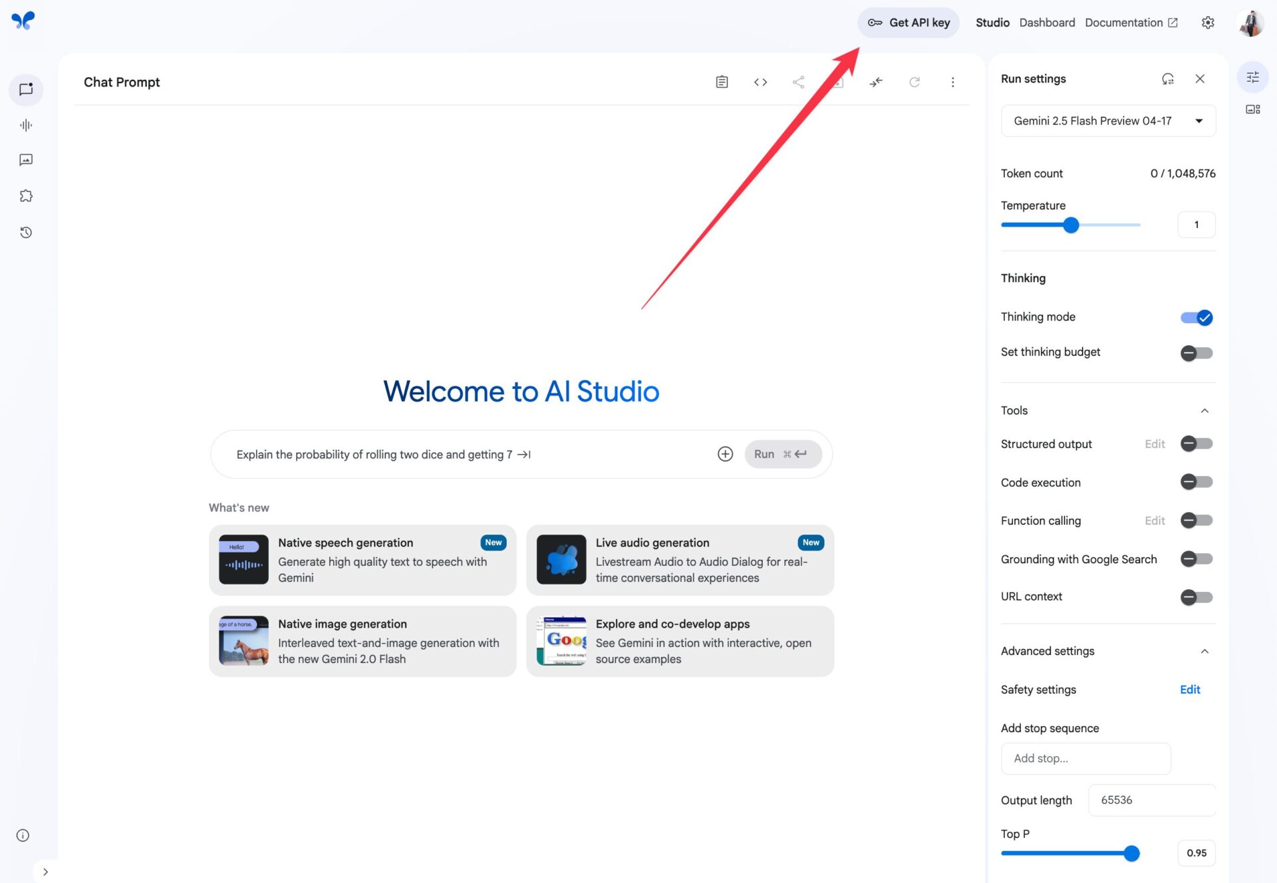Open the Native image generation card
This screenshot has width=1277, height=883.
pos(362,641)
